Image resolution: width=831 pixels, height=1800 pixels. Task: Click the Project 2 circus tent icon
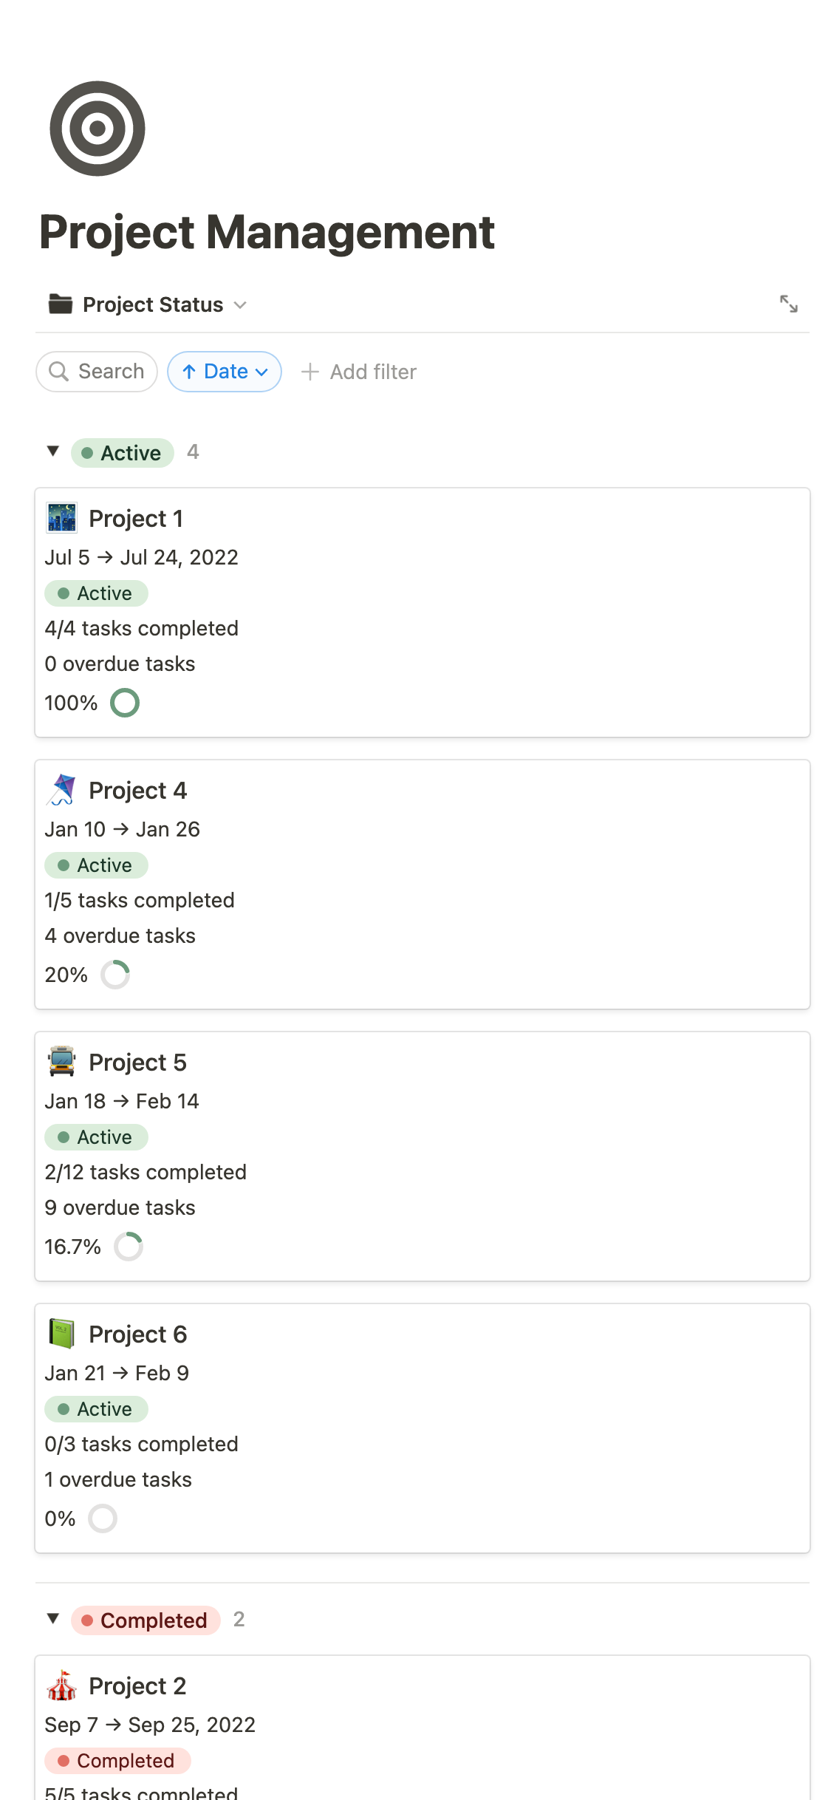click(x=61, y=1685)
